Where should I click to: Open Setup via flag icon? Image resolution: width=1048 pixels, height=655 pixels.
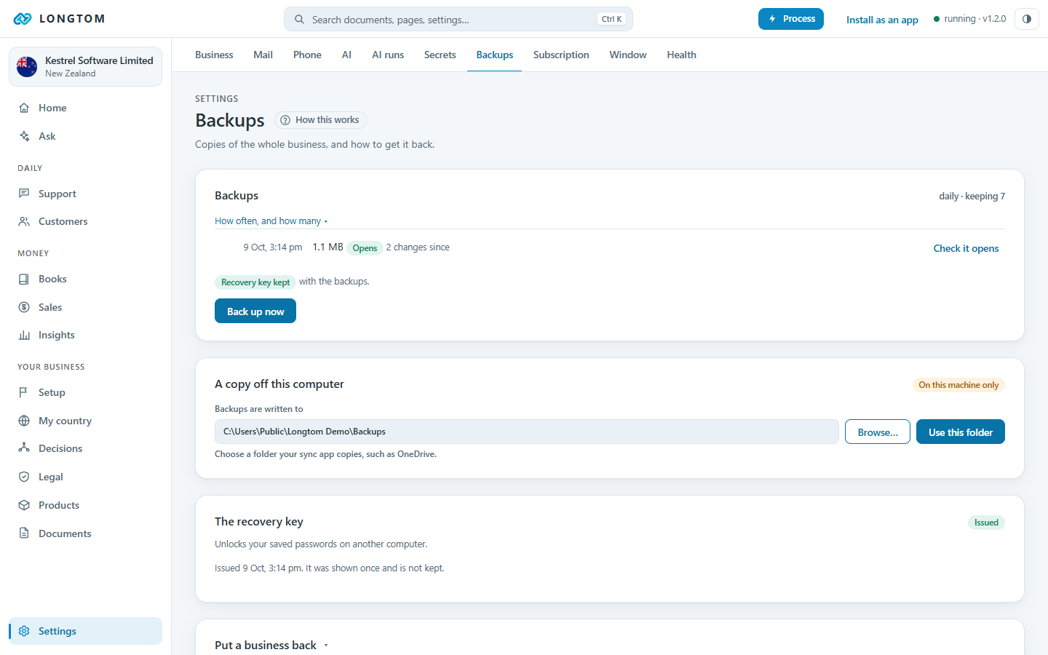(x=24, y=392)
